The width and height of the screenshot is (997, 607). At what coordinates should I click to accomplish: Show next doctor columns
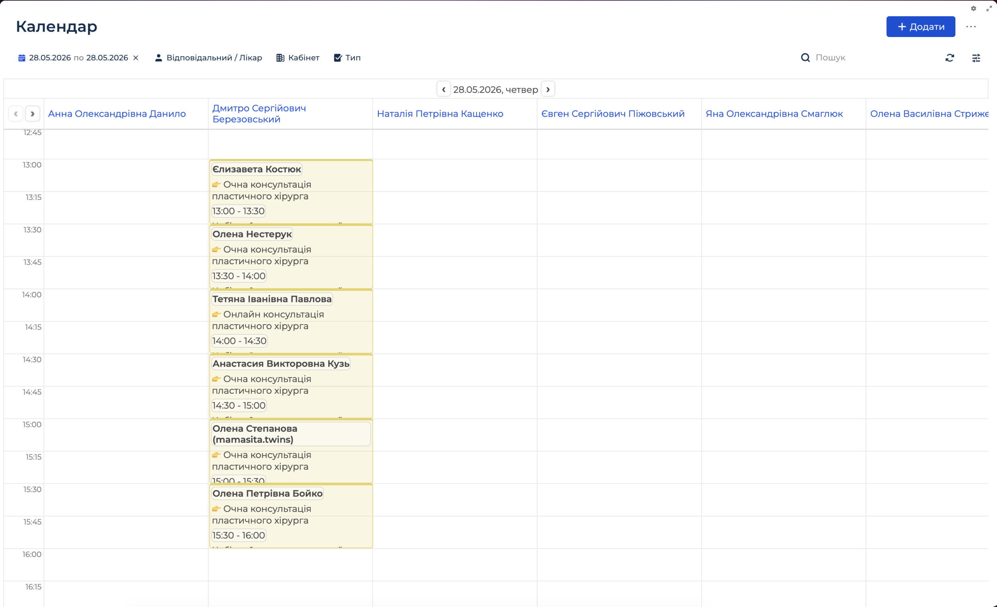pyautogui.click(x=32, y=114)
